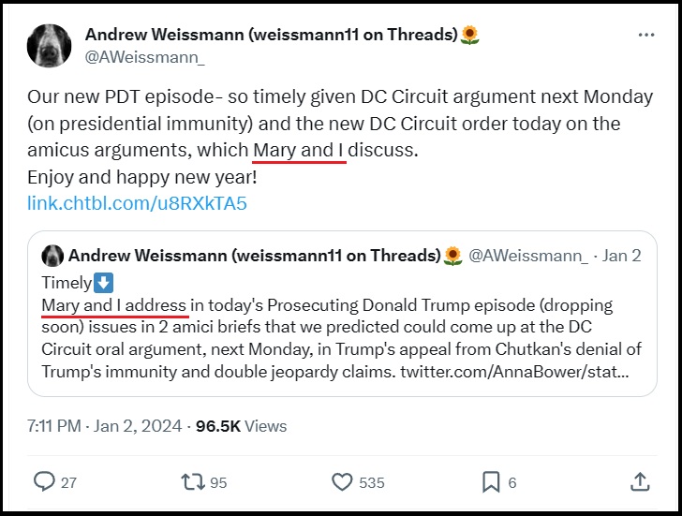This screenshot has height=516, width=682.
Task: Click the Jan 2 date in quoted tweet
Action: click(622, 257)
